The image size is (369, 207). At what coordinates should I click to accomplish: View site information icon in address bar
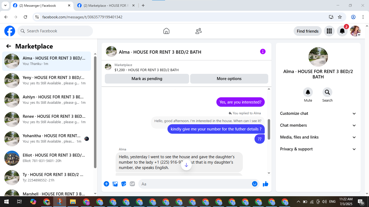point(37,17)
